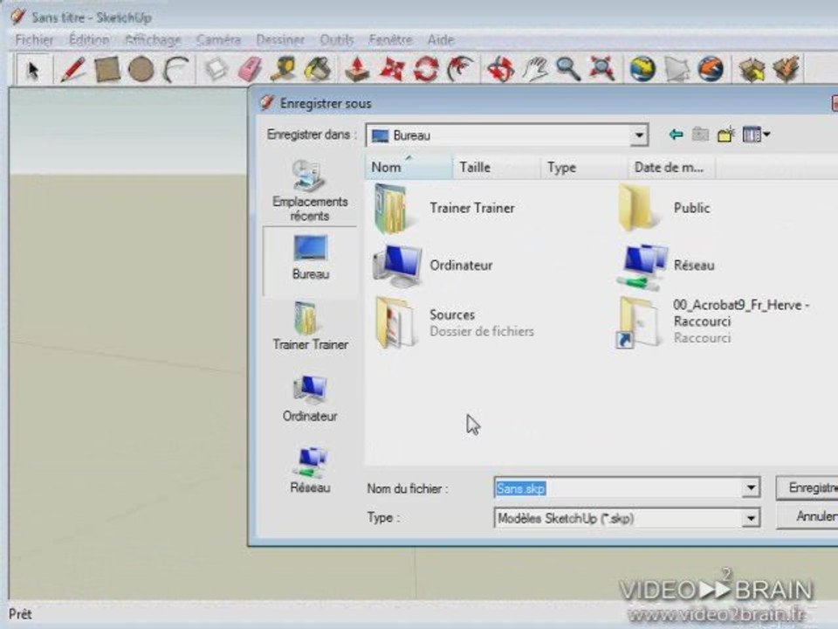Open the Caméra menu
This screenshot has height=629, width=838.
coord(218,39)
